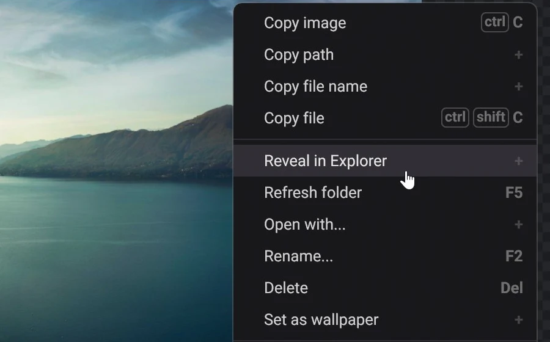Click plus icon beside Set as wallpaper

(x=518, y=320)
